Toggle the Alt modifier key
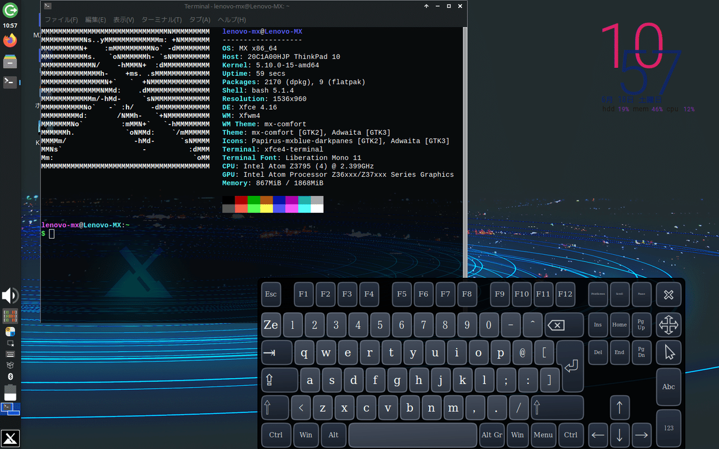 (334, 434)
